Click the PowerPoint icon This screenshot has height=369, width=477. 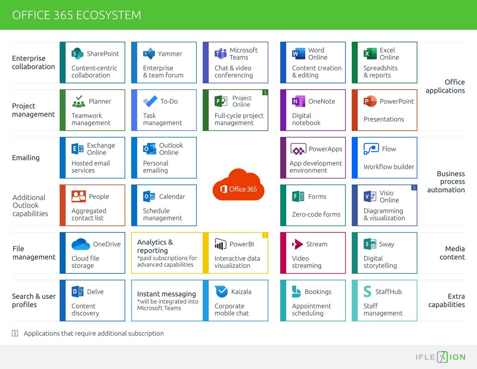click(x=370, y=101)
